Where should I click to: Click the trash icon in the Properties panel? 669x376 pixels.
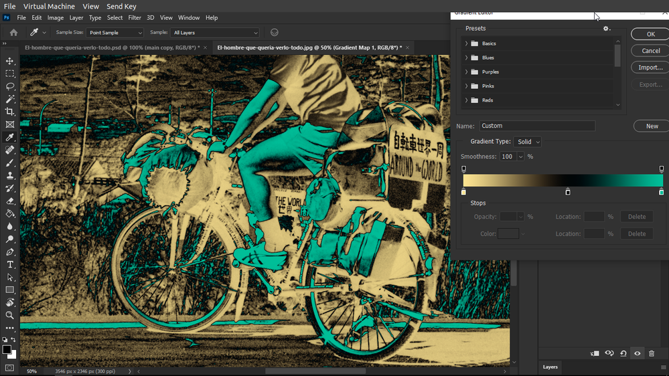(652, 353)
